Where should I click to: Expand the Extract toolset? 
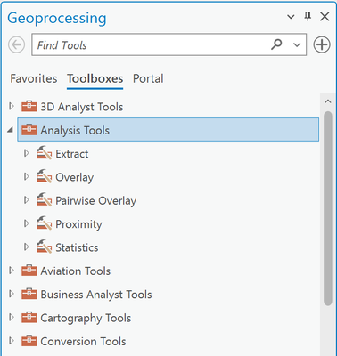point(27,153)
